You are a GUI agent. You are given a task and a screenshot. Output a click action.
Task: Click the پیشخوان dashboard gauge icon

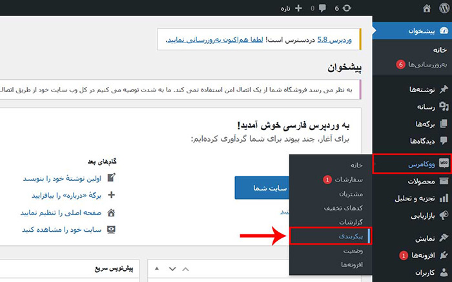pos(444,30)
